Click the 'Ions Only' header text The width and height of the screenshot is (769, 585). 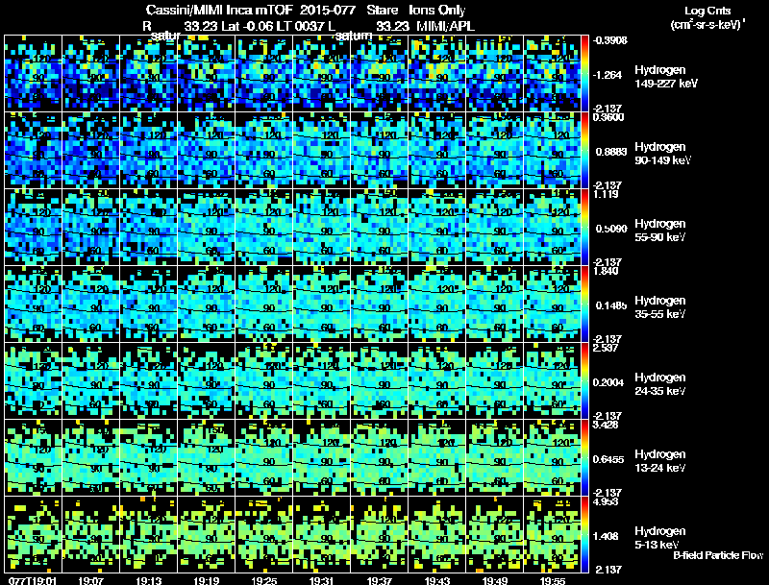click(x=437, y=10)
